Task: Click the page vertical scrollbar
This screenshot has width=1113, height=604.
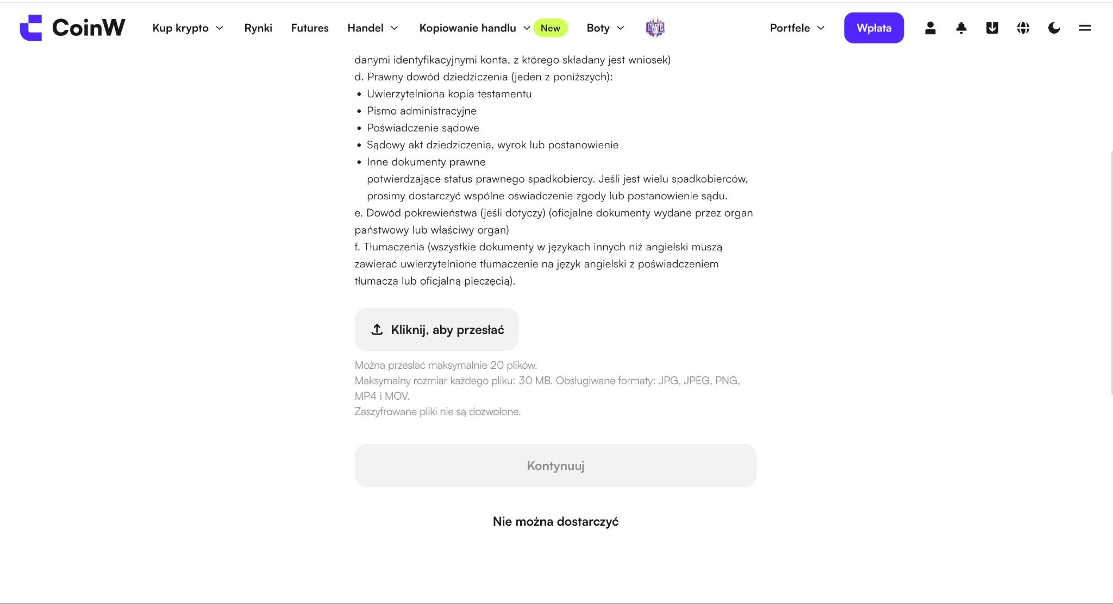Action: (x=1111, y=272)
